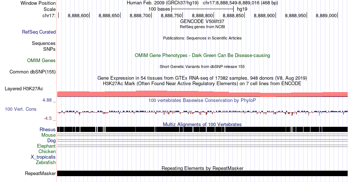Click 'Gene Expression in 54 tissues' title

click(x=202, y=78)
